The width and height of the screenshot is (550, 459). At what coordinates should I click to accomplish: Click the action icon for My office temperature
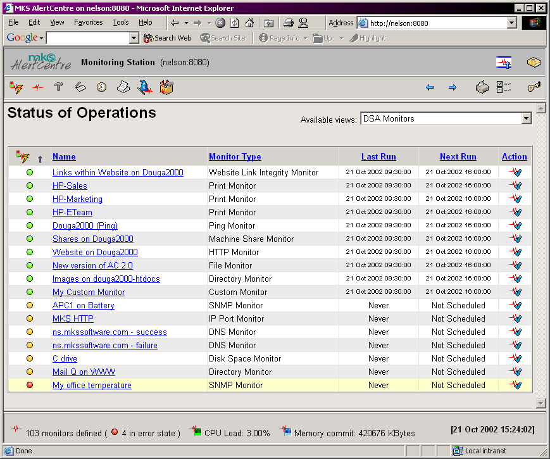tap(516, 385)
